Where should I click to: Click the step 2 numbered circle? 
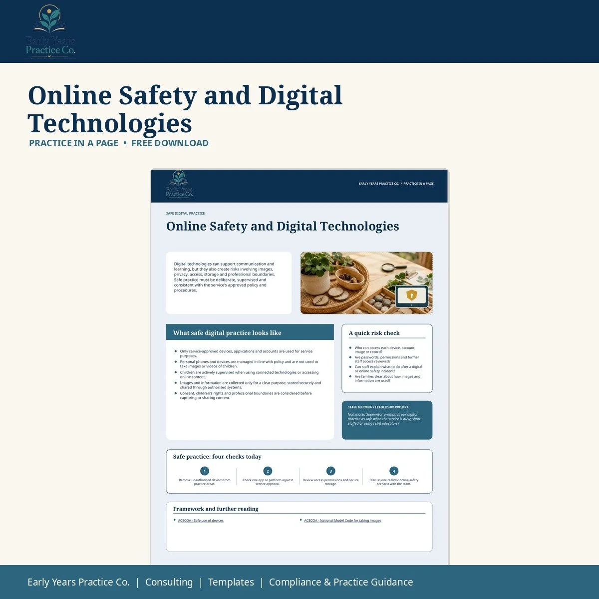[268, 471]
